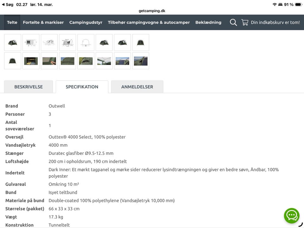Select 'Duratec glasfiber Ø9.5-12.5 mm' text
The width and height of the screenshot is (304, 228).
coord(81,153)
